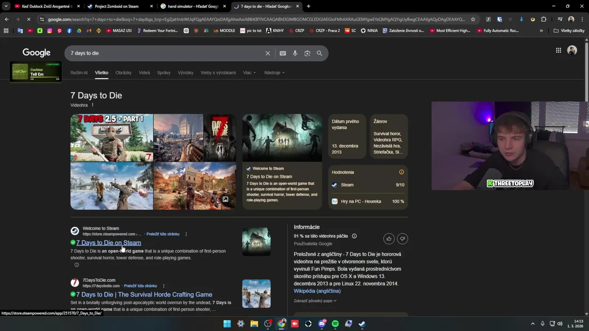Open three-dot menu for 7DaysToDie.com result

click(x=163, y=286)
